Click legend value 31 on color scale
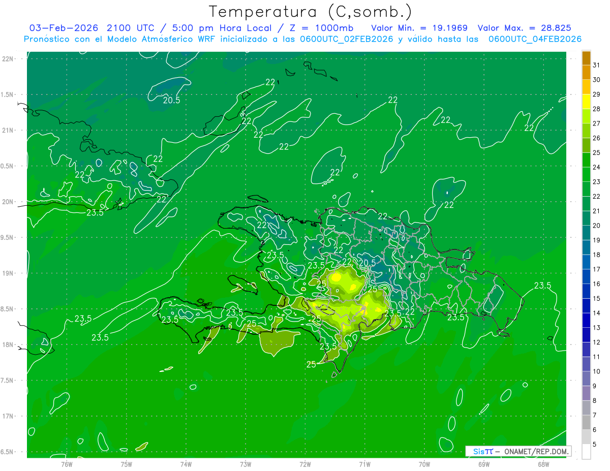This screenshot has width=610, height=471. click(597, 65)
